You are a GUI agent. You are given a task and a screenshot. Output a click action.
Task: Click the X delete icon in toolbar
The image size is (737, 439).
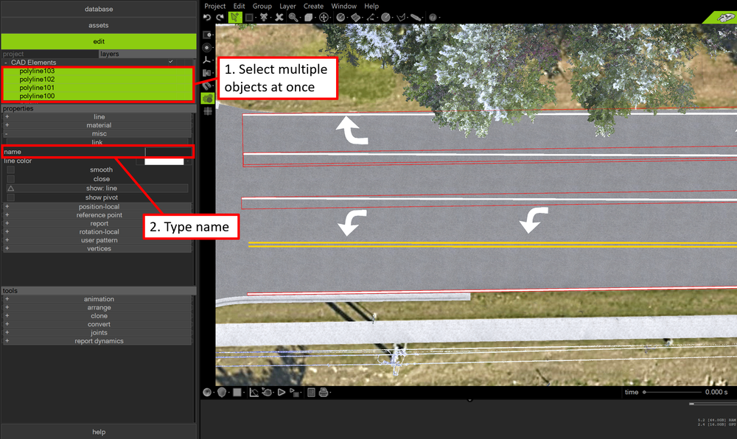pos(279,18)
